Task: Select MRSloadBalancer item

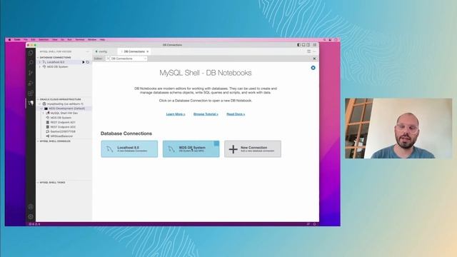Action: pos(61,136)
